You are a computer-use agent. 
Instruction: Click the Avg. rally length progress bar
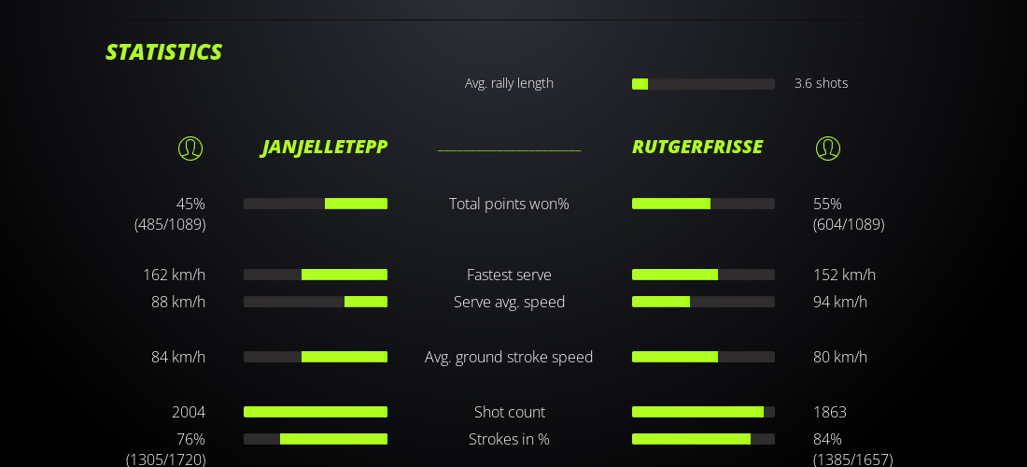(x=703, y=84)
